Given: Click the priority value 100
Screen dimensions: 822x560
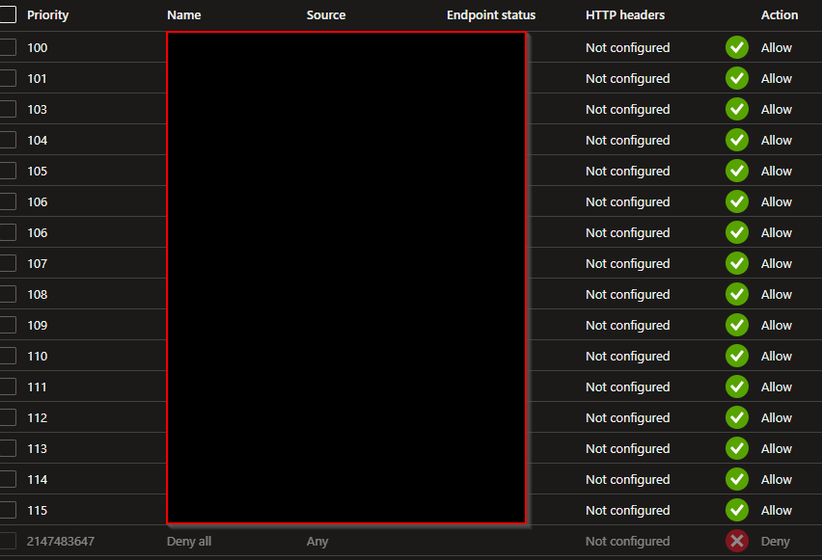Looking at the screenshot, I should [38, 47].
